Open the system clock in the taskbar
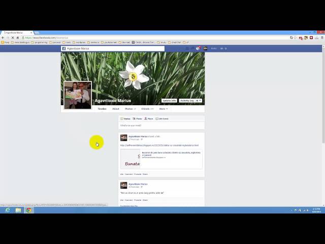The width and height of the screenshot is (325, 244). point(316,210)
